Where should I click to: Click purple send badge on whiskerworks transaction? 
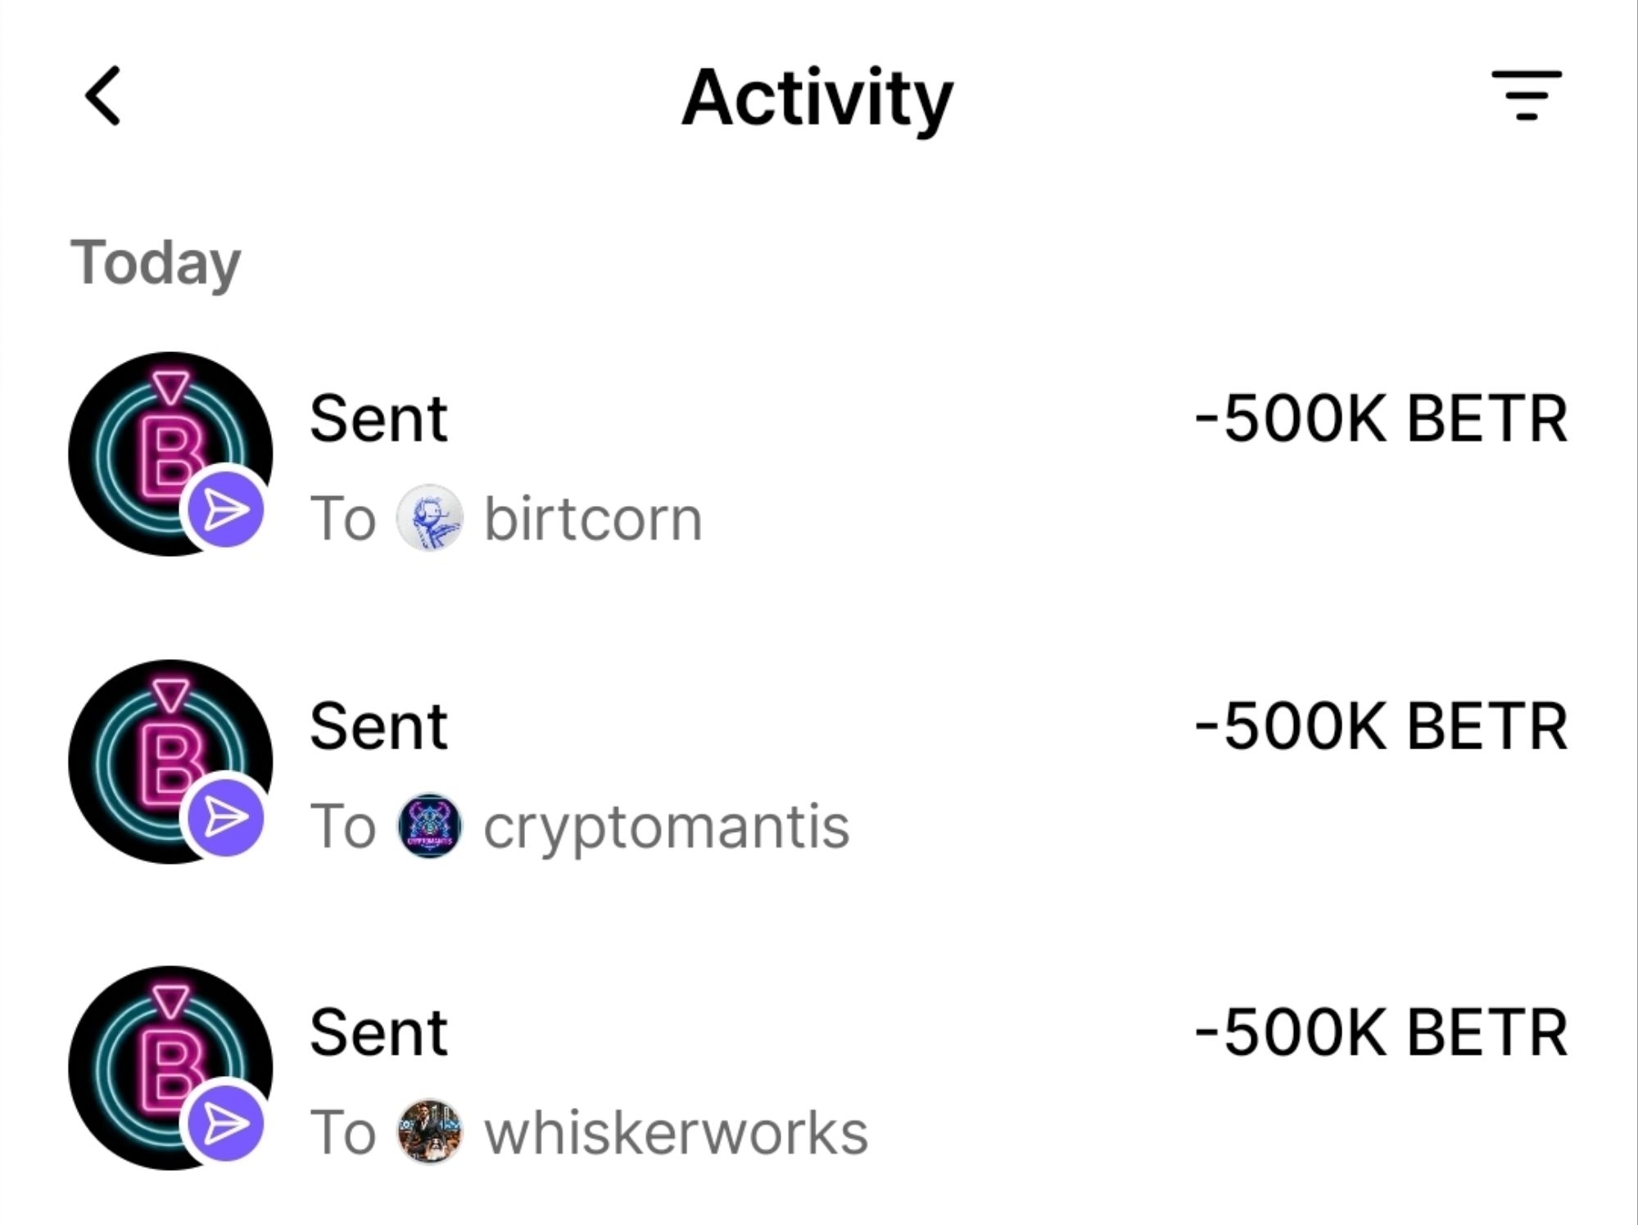coord(225,1123)
